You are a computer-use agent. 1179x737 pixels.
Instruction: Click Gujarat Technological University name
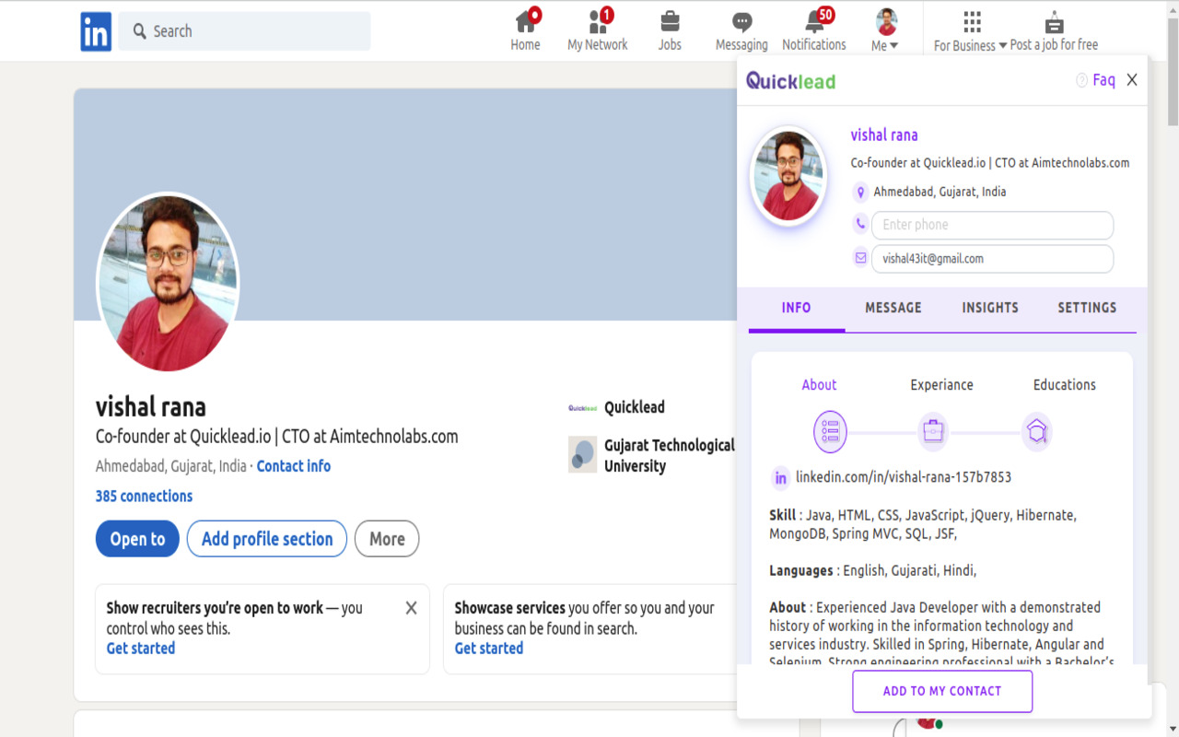pyautogui.click(x=670, y=455)
